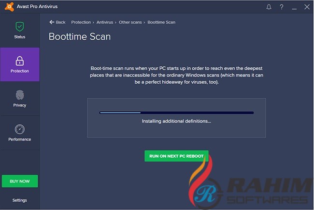This screenshot has width=314, height=210.
Task: Open the Status shield section
Action: point(20,30)
